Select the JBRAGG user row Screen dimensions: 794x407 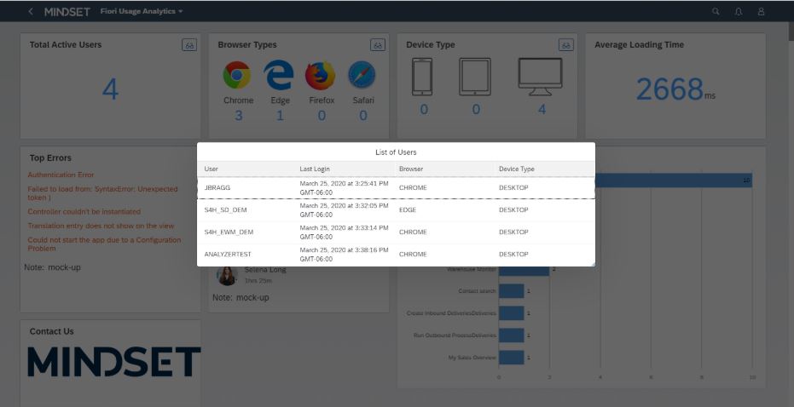pos(396,187)
